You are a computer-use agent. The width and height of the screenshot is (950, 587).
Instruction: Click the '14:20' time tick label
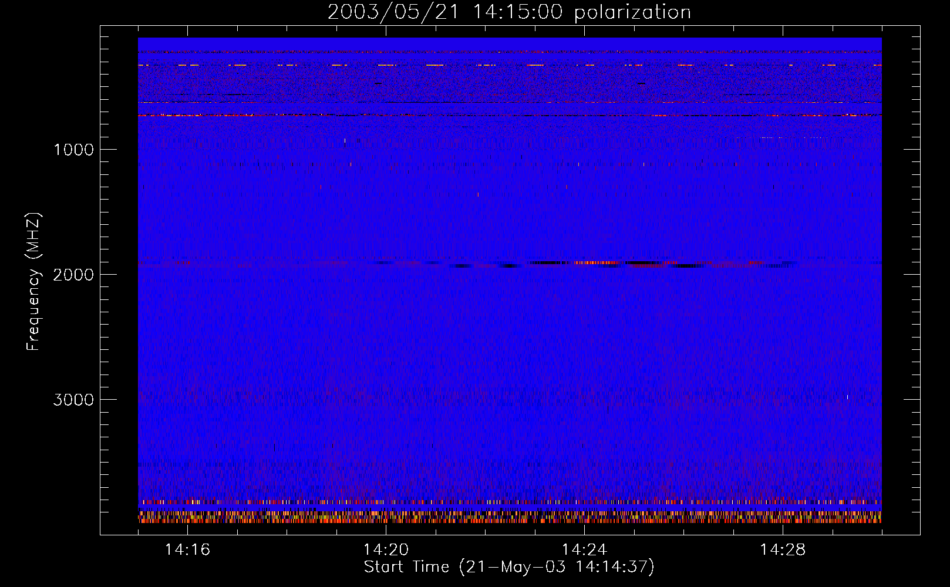[386, 550]
